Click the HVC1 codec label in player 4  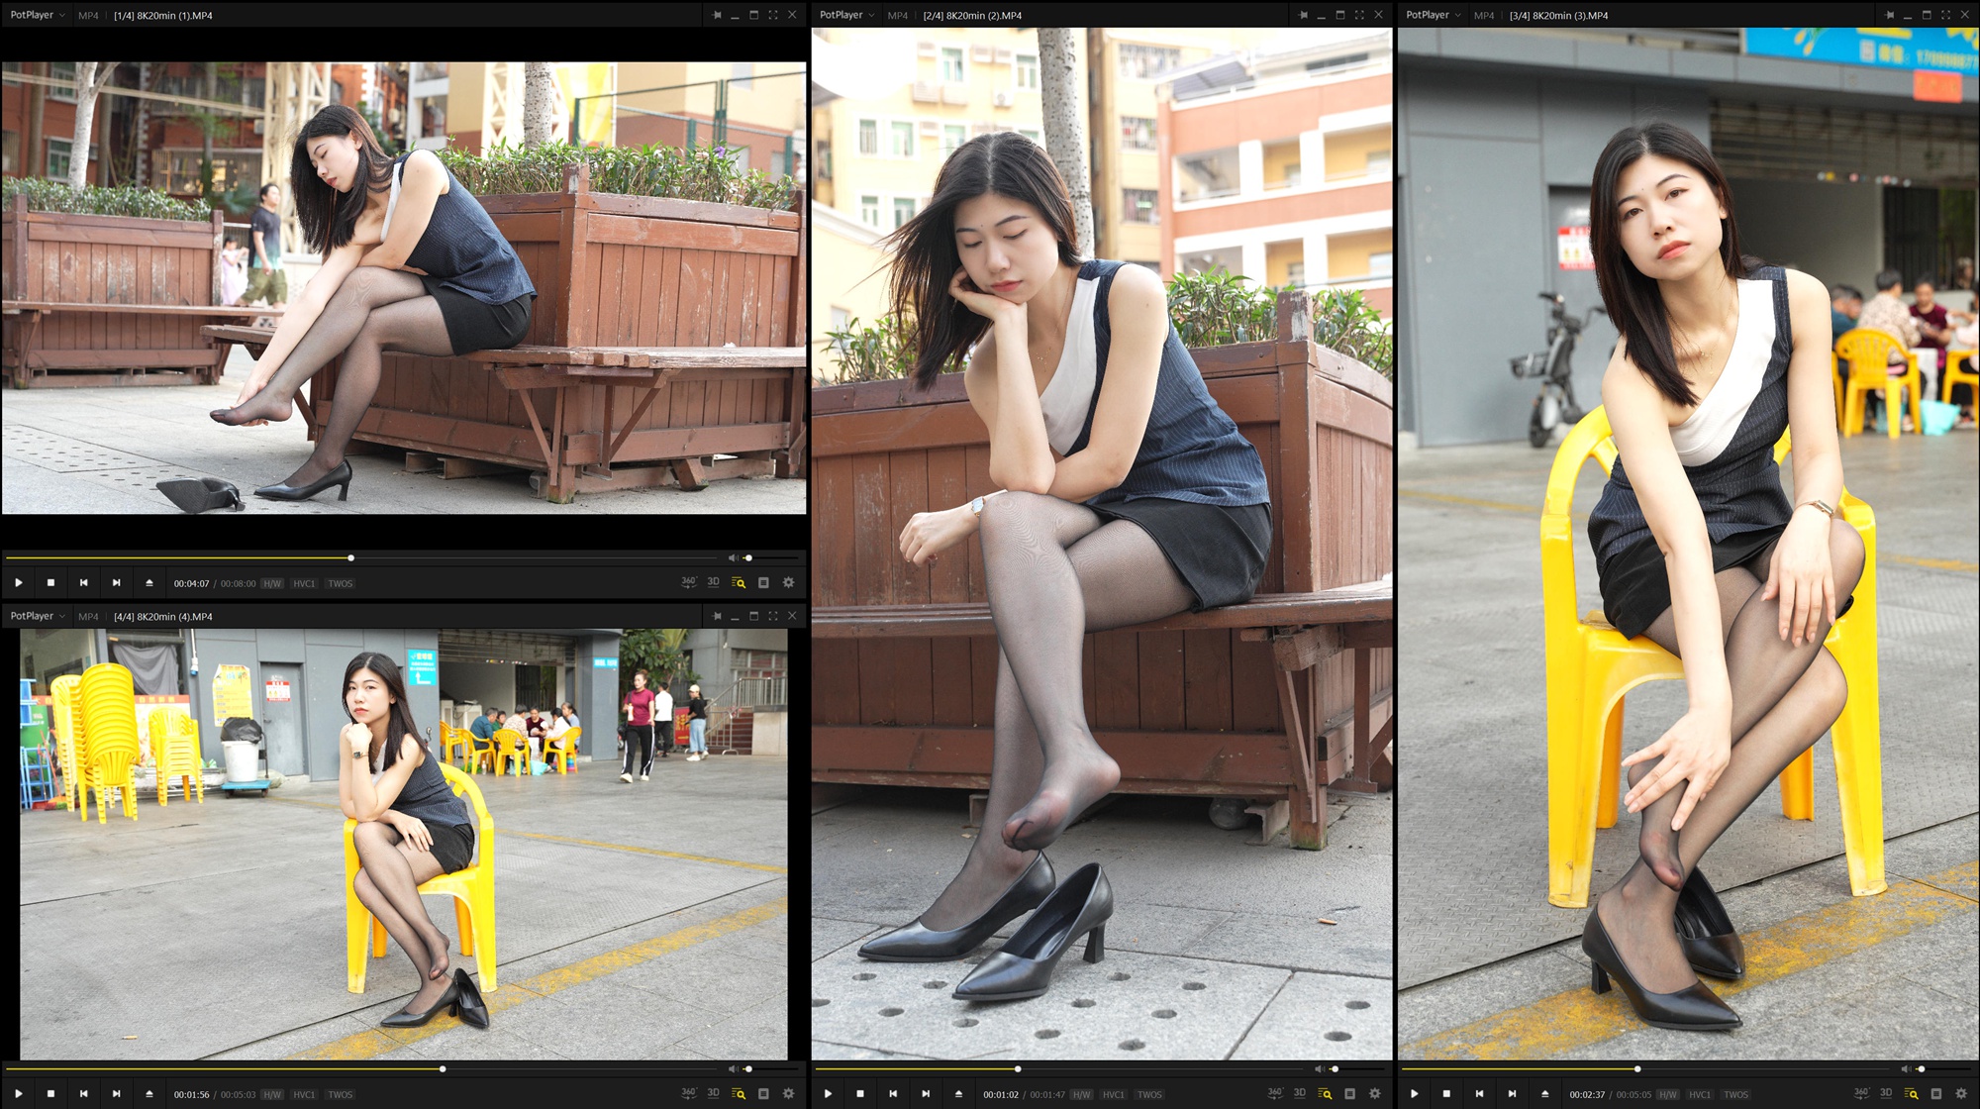[x=304, y=1095]
